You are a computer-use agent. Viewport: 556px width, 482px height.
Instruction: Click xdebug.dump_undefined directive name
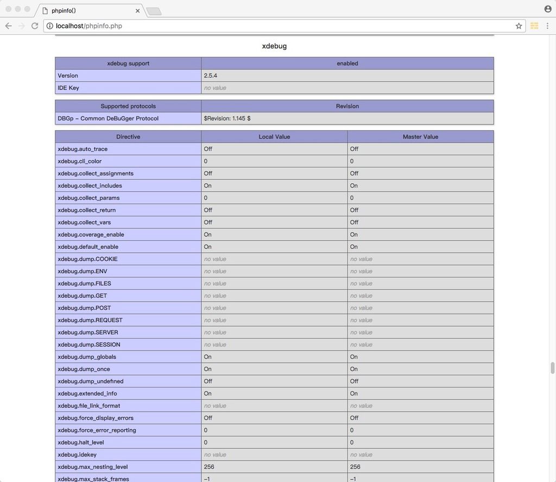click(x=91, y=381)
